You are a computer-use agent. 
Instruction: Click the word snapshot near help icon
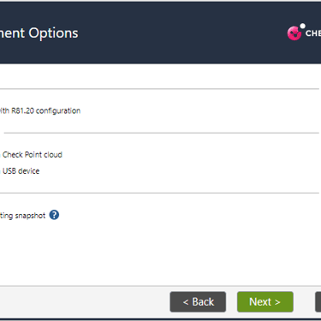point(30,216)
